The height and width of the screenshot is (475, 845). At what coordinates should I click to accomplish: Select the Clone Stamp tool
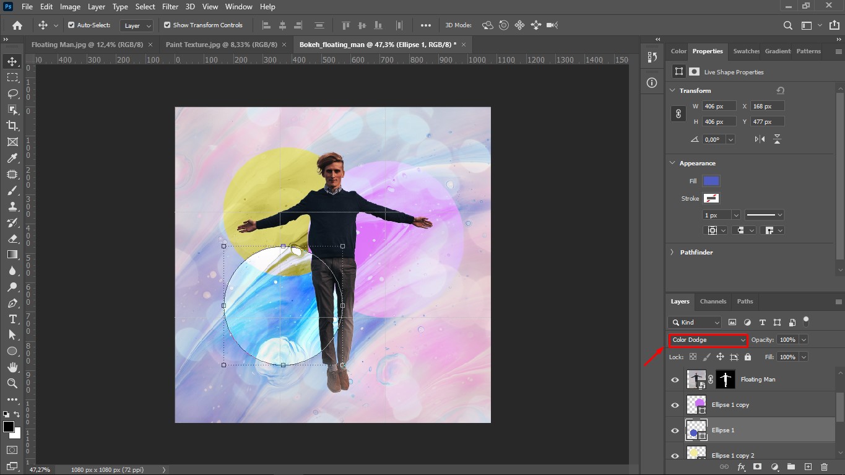tap(12, 207)
